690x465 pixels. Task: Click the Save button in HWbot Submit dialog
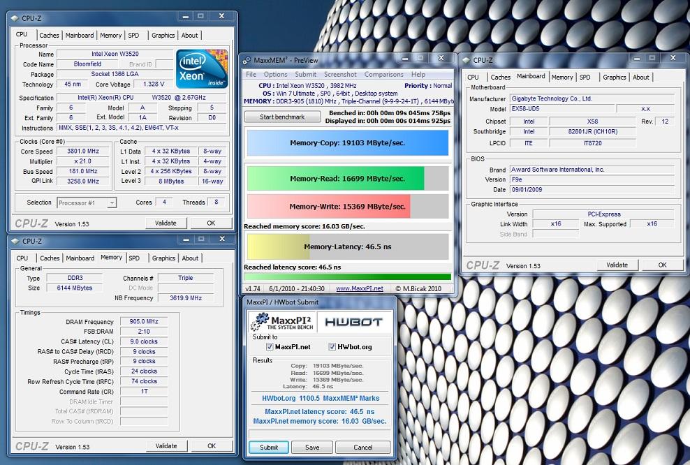(312, 448)
